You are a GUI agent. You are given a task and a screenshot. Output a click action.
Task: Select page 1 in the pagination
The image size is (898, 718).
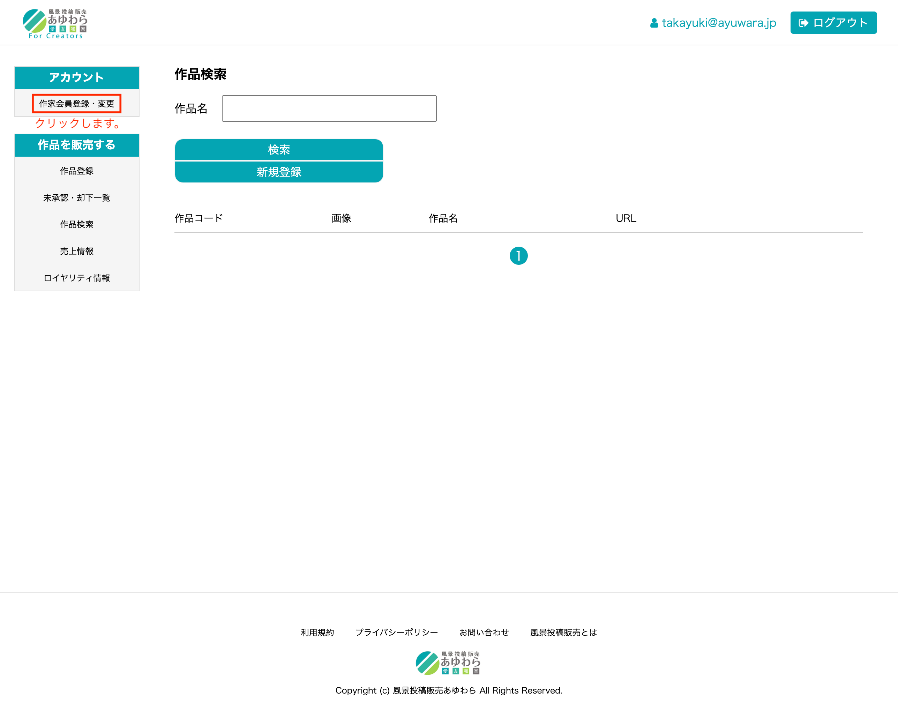coord(518,256)
